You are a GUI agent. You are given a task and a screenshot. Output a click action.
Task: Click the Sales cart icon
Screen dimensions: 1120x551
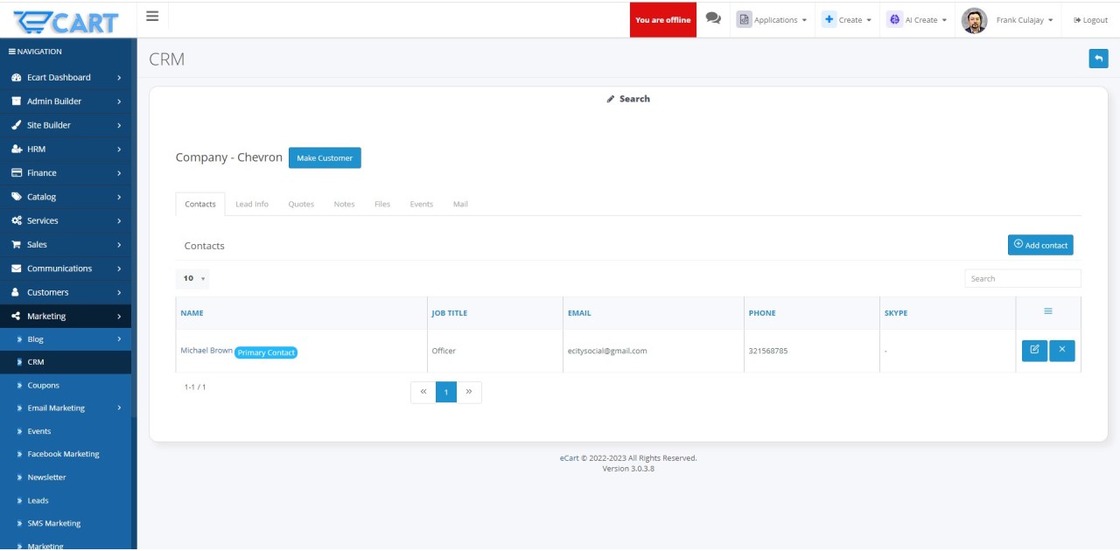[x=16, y=245]
